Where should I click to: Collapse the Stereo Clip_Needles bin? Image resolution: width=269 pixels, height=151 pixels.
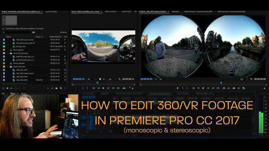tap(7, 53)
